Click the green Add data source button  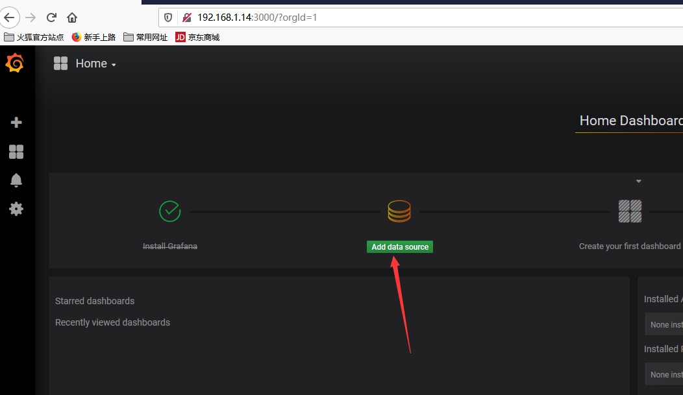pyautogui.click(x=400, y=246)
